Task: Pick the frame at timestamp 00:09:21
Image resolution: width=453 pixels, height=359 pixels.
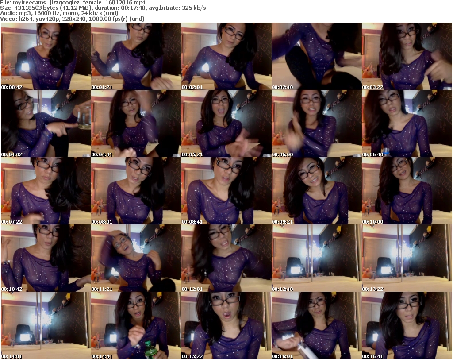Action: point(316,191)
